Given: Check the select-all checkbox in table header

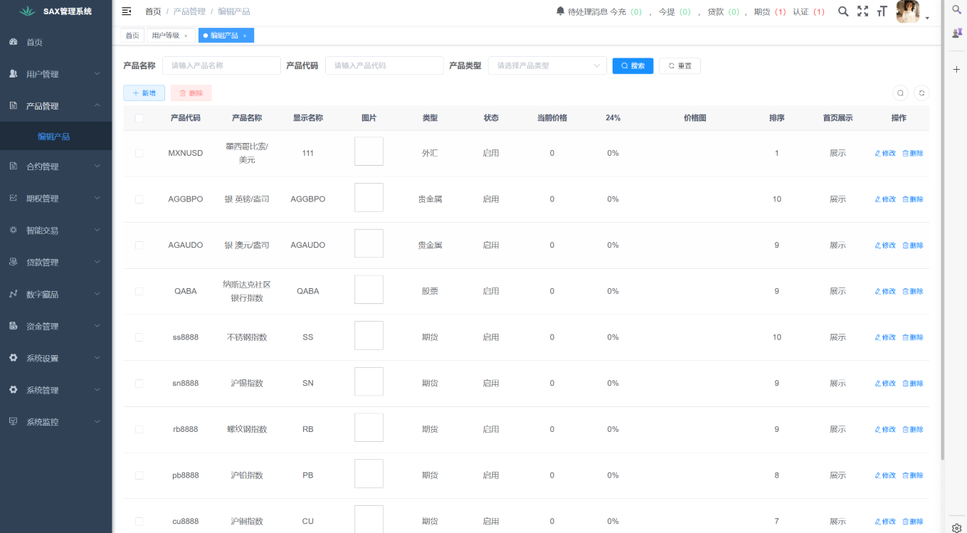Looking at the screenshot, I should (x=139, y=118).
